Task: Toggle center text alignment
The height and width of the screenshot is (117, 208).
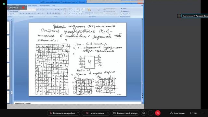Action: [50, 13]
